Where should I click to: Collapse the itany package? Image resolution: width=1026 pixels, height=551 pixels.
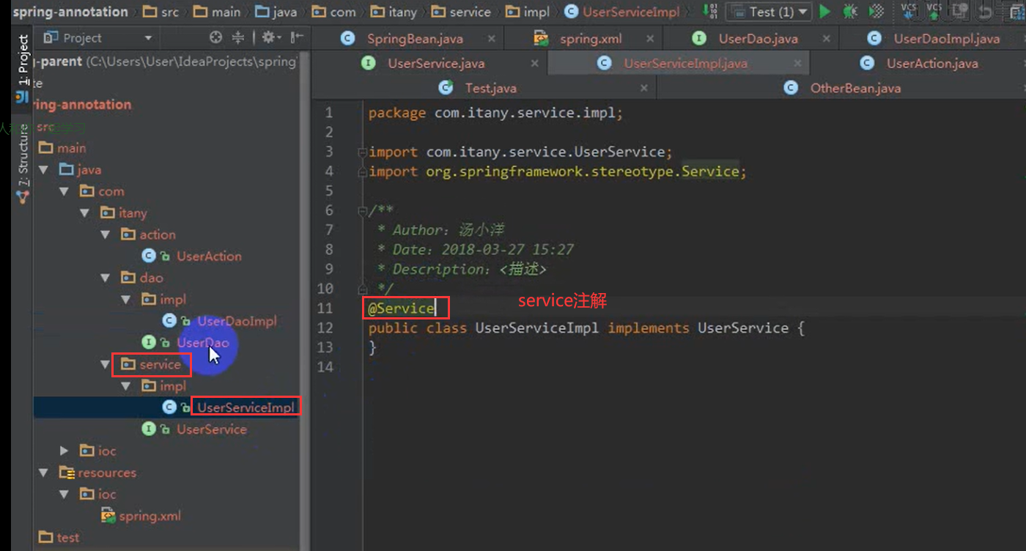(85, 212)
